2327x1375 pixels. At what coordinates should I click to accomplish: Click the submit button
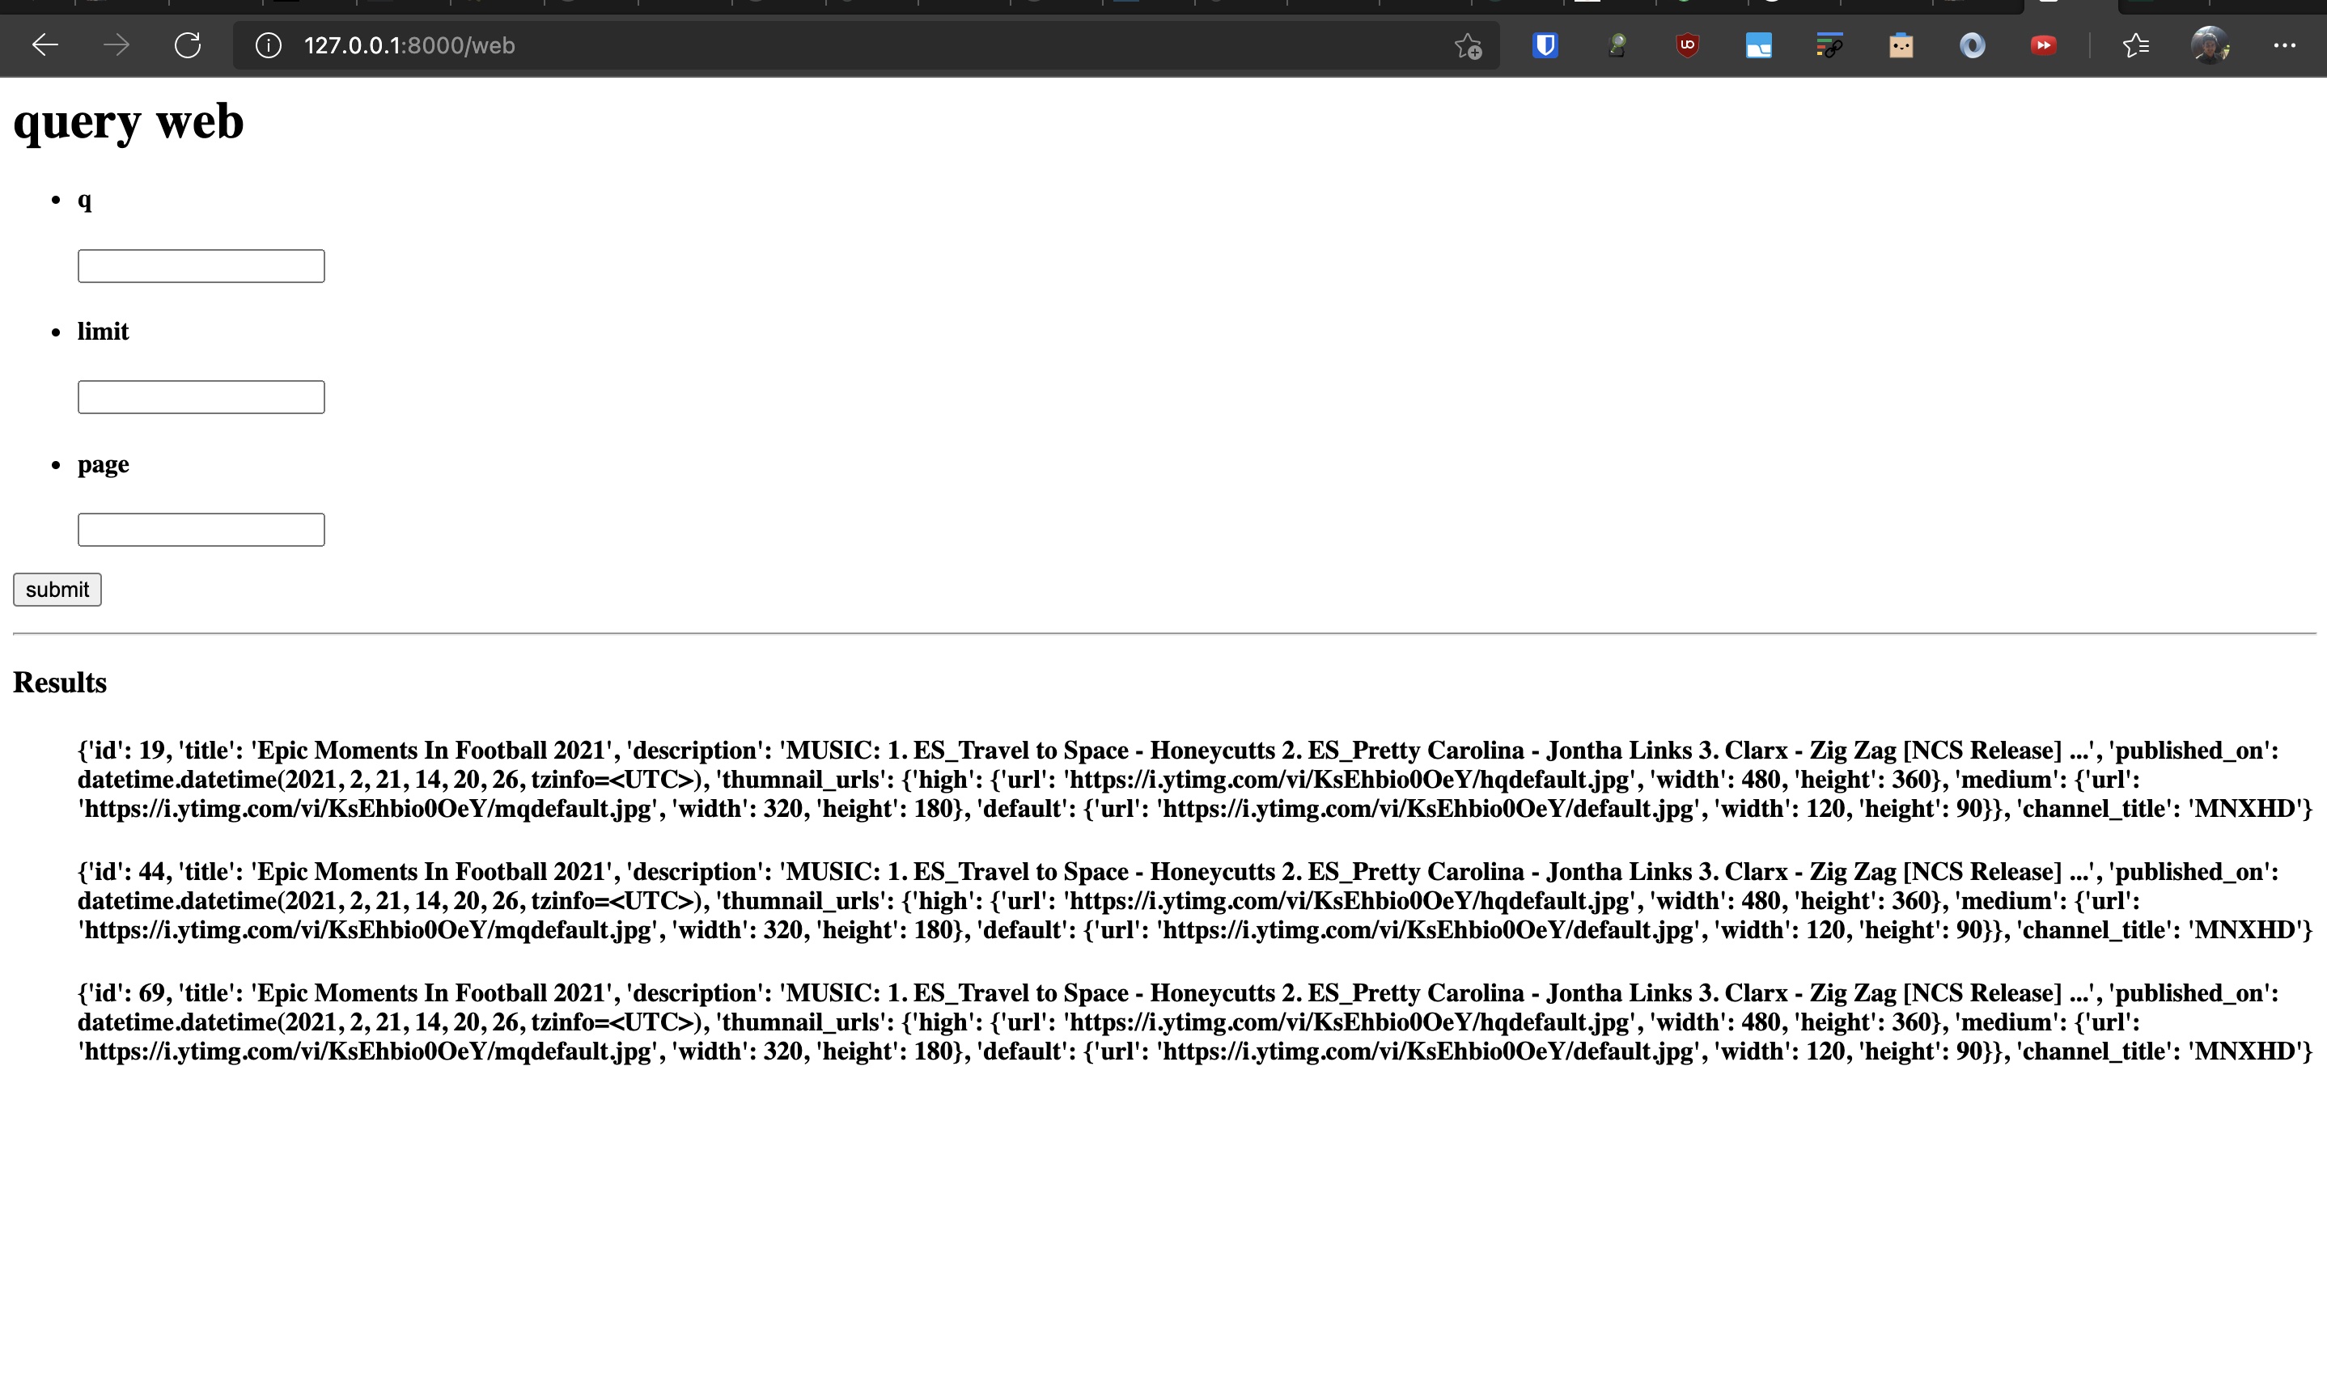pos(57,590)
